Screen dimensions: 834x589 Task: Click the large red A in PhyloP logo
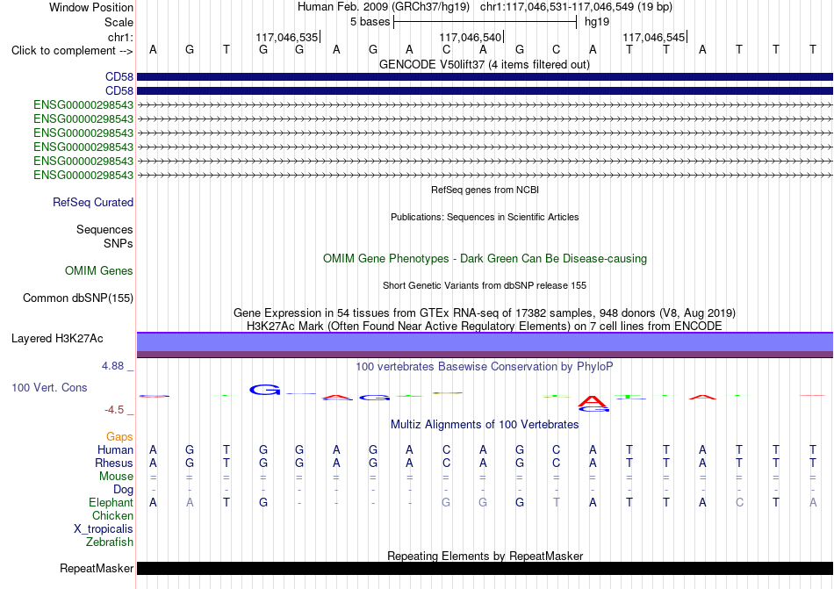pos(593,401)
